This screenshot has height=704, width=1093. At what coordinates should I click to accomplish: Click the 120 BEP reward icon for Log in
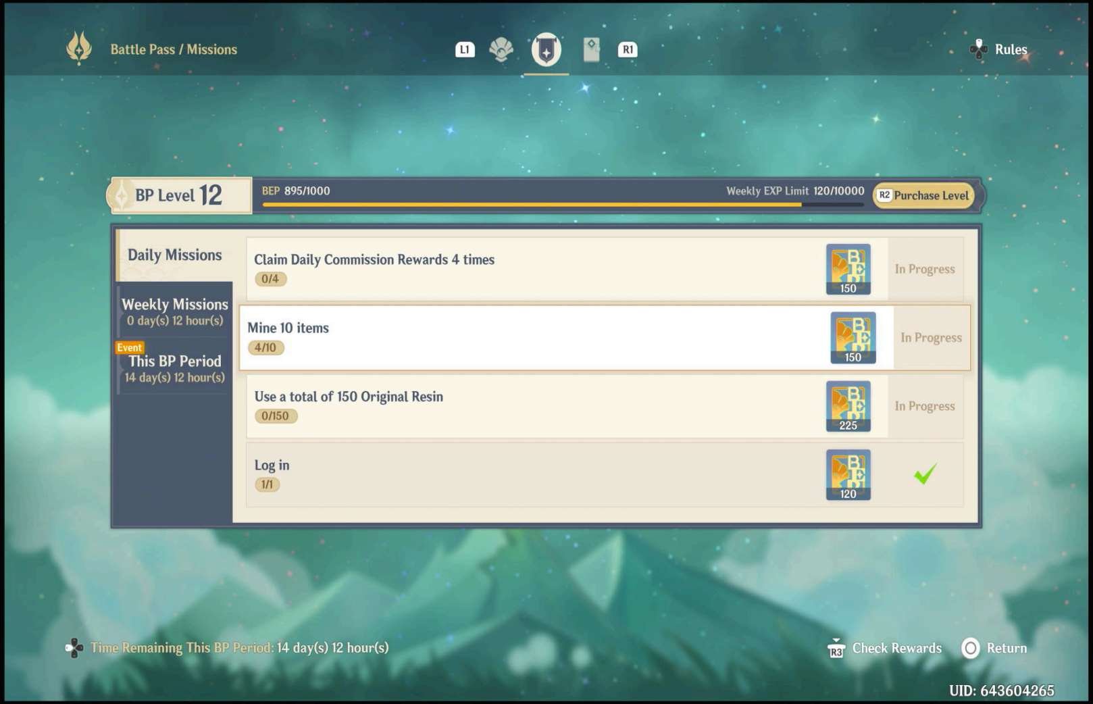(x=848, y=475)
